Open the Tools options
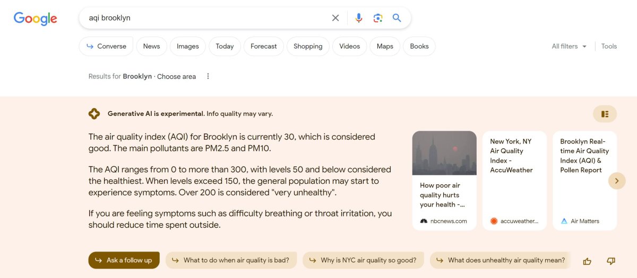Screen dimensions: 637x278 [x=609, y=47]
